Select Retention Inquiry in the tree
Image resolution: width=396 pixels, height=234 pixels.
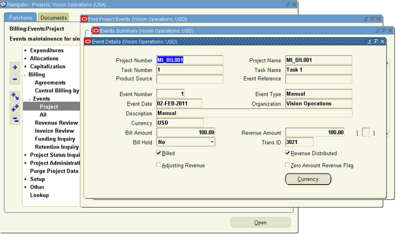coord(57,147)
